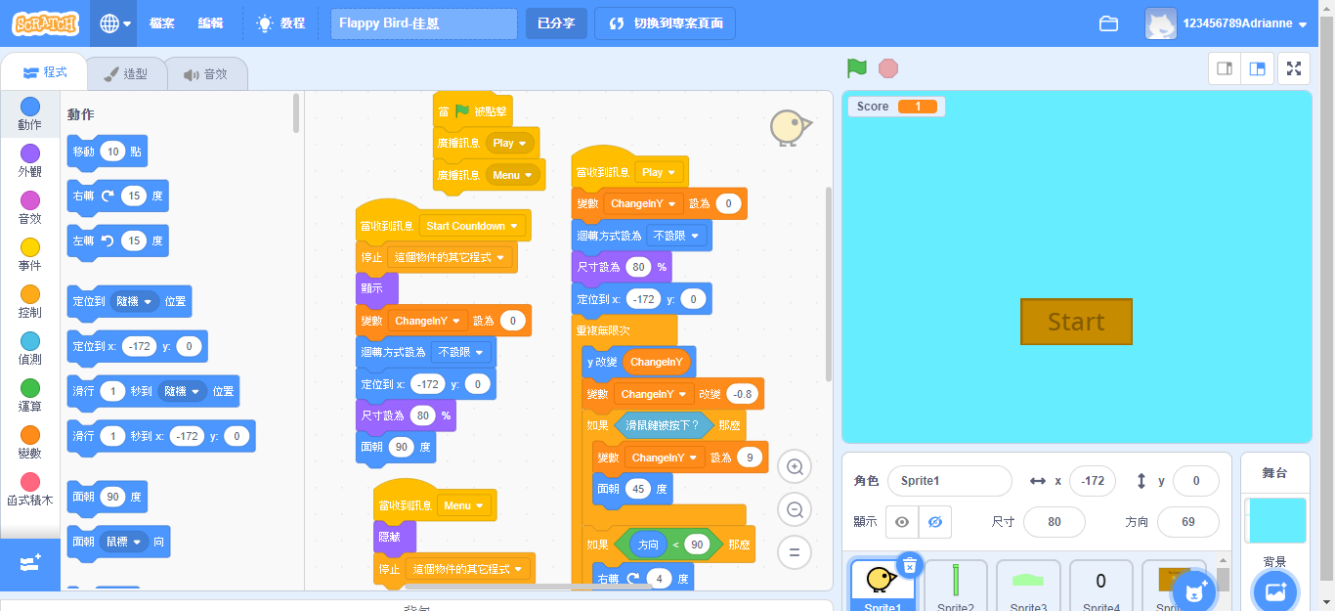The height and width of the screenshot is (611, 1335).
Task: Select the 控制 block category
Action: point(30,301)
